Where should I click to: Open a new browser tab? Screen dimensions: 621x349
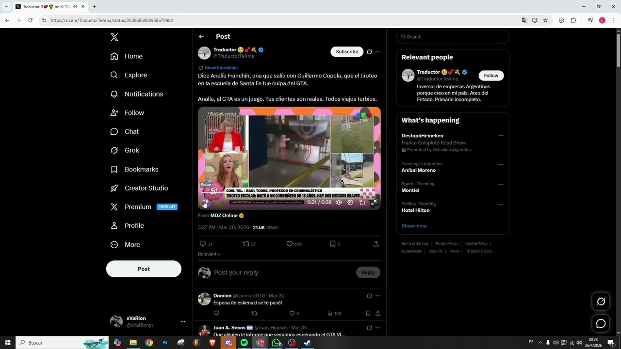[94, 7]
